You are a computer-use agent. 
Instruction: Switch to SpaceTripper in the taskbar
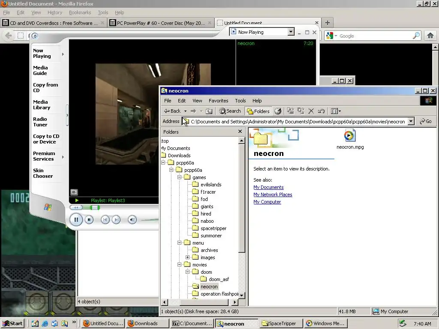coord(281,323)
